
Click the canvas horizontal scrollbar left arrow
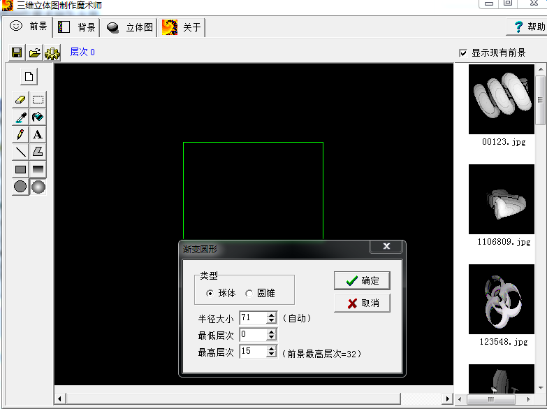[x=60, y=399]
